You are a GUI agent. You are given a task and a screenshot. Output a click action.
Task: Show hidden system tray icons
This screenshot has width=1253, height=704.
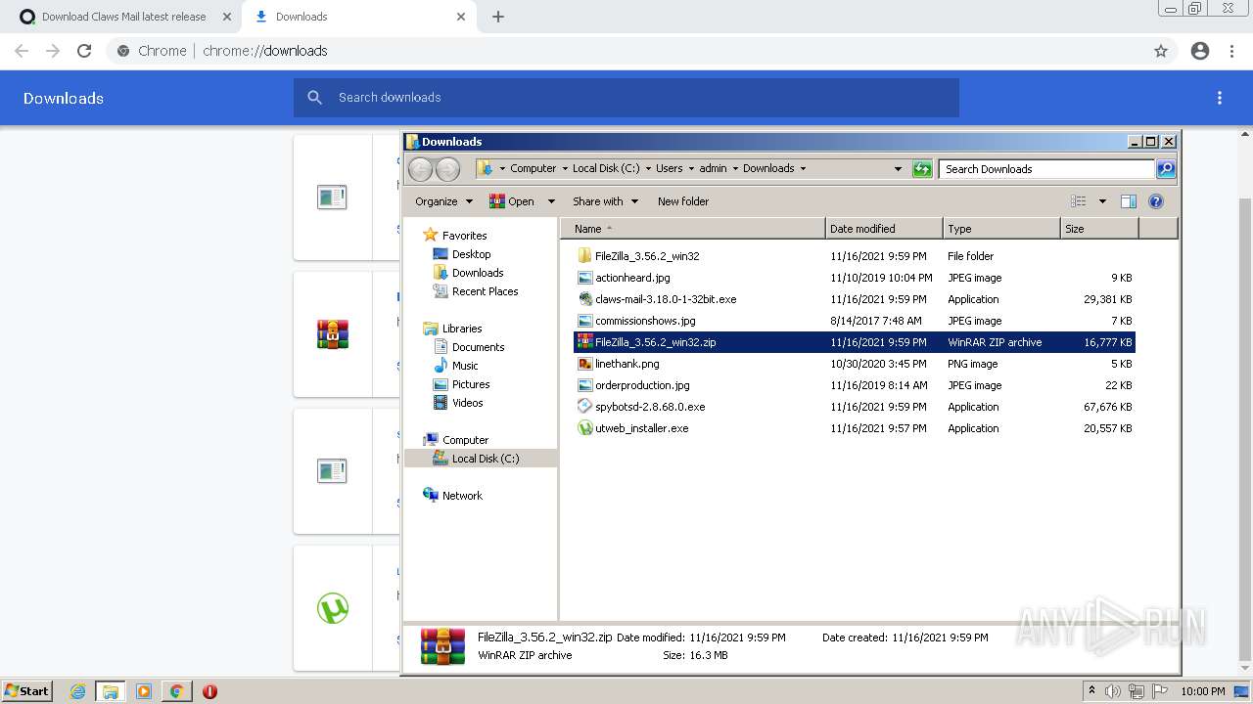1091,691
